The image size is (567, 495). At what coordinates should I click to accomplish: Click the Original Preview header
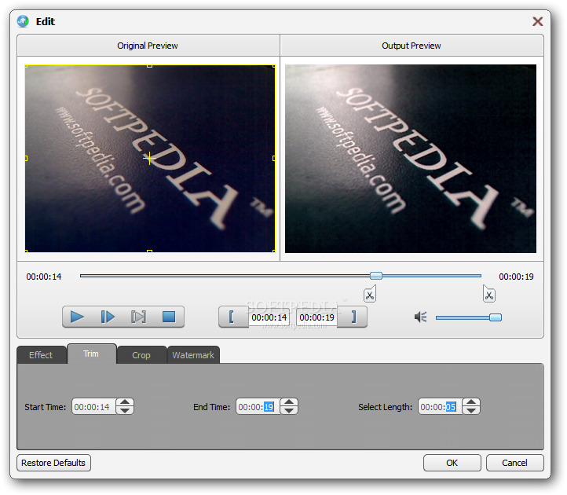148,46
